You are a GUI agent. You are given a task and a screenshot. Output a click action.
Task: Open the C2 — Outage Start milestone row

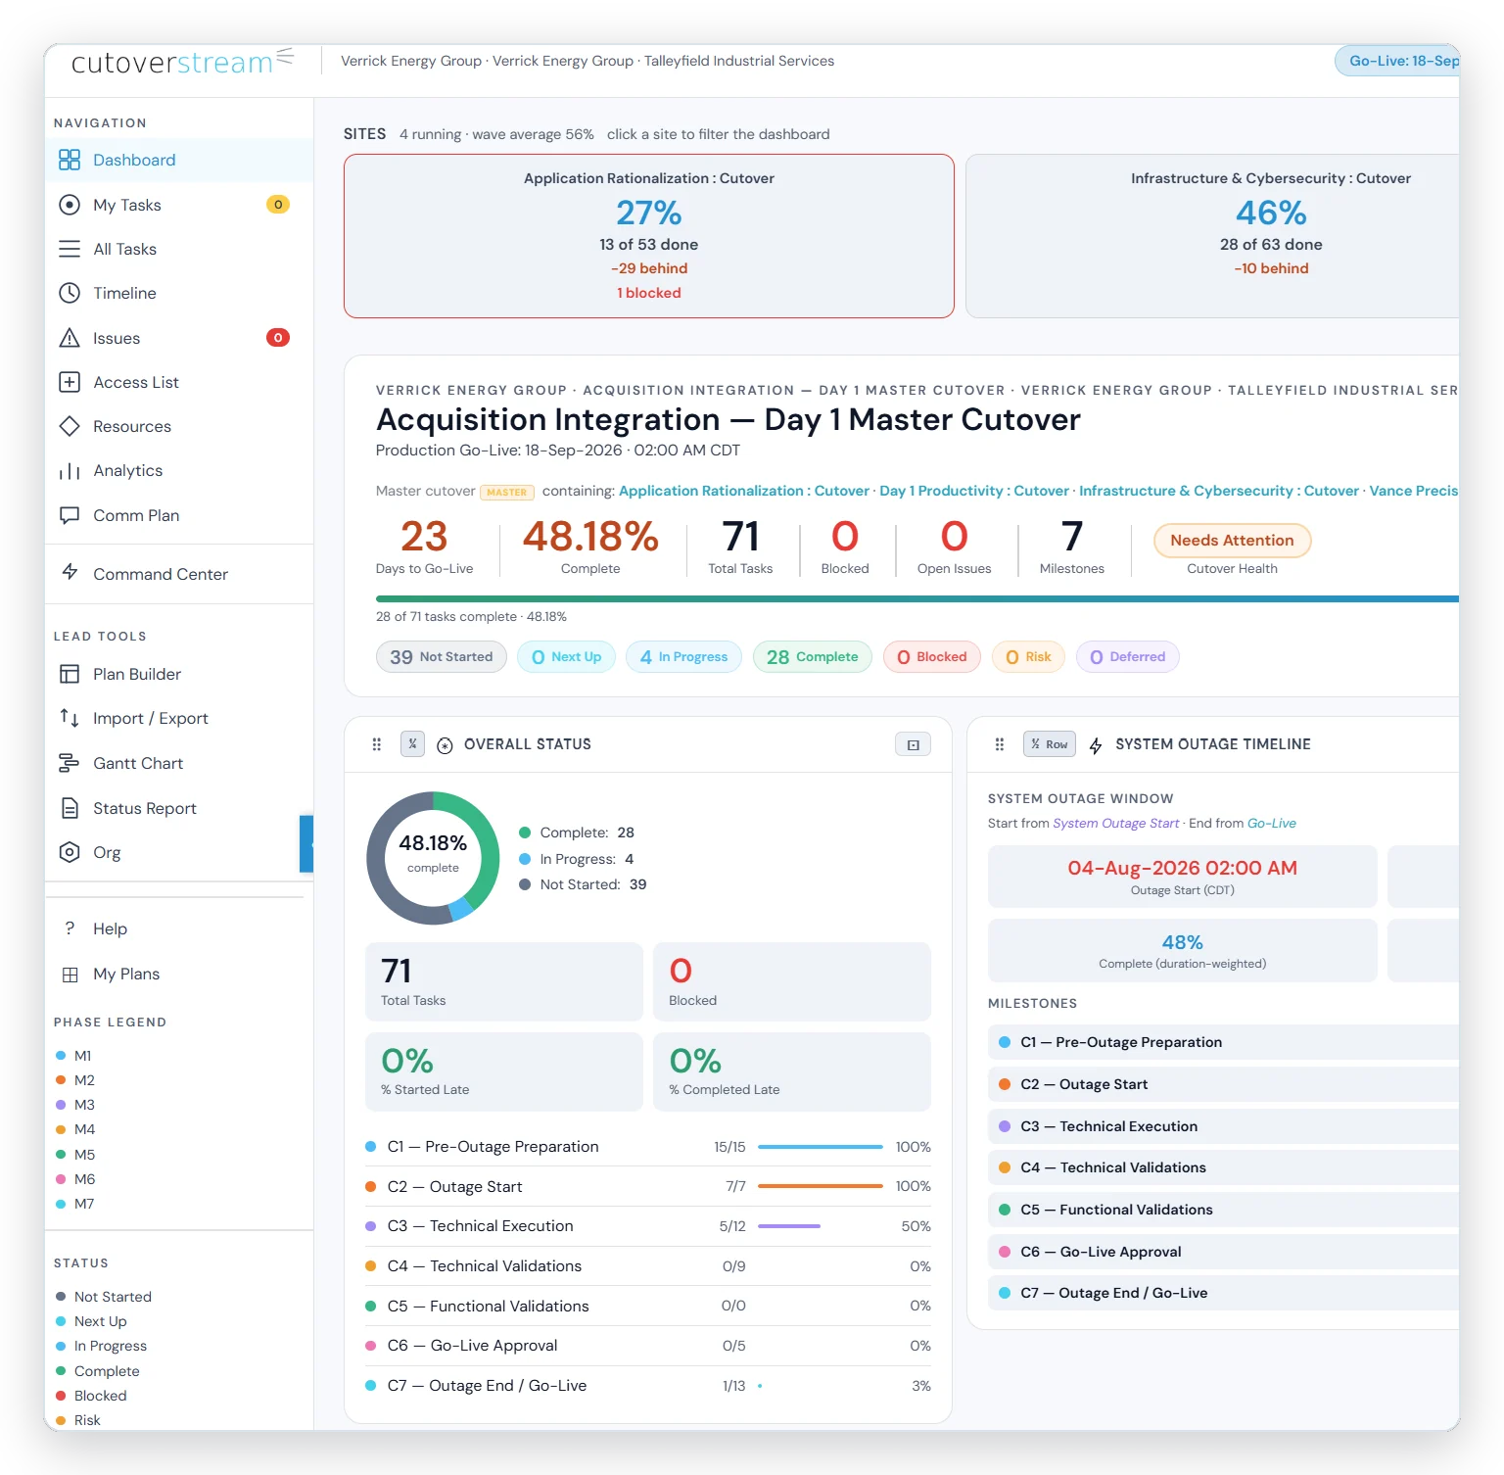click(x=1224, y=1084)
